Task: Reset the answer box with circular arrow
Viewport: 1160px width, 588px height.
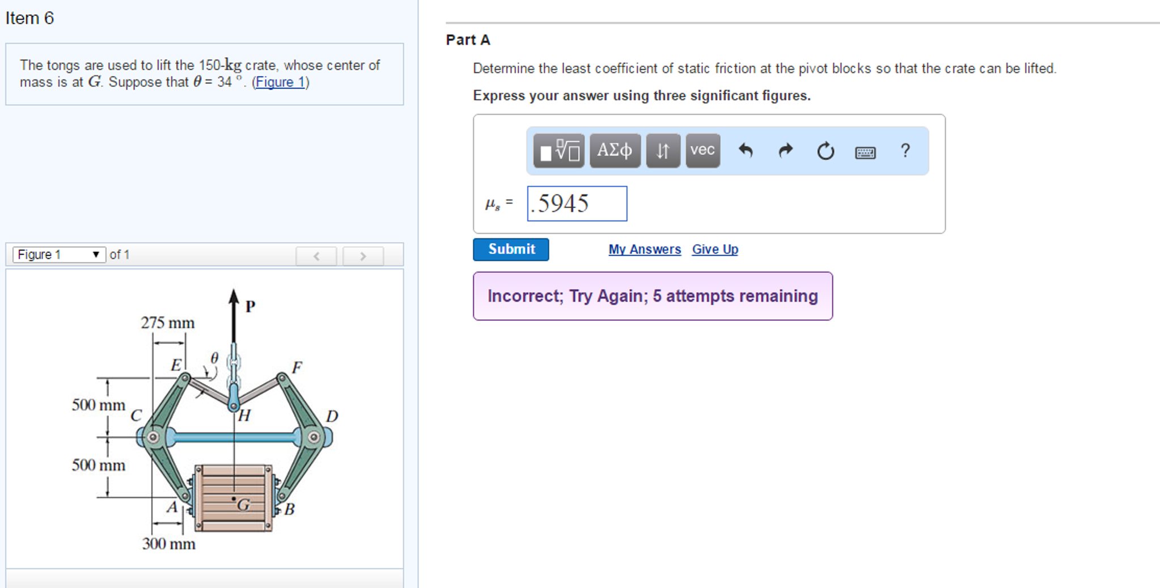Action: pos(825,151)
